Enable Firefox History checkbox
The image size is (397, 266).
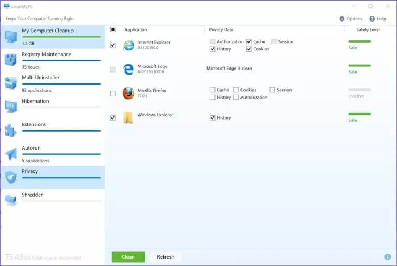(213, 98)
